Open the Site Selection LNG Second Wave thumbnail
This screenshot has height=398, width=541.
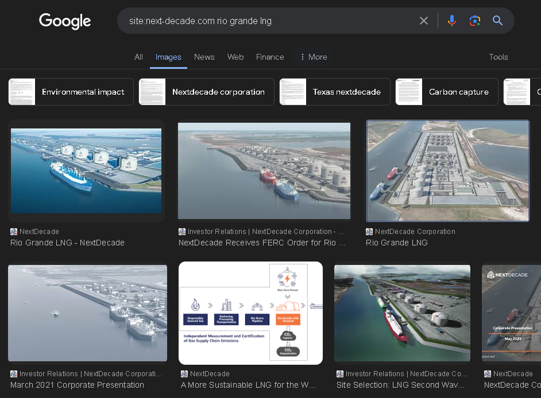pyautogui.click(x=402, y=313)
